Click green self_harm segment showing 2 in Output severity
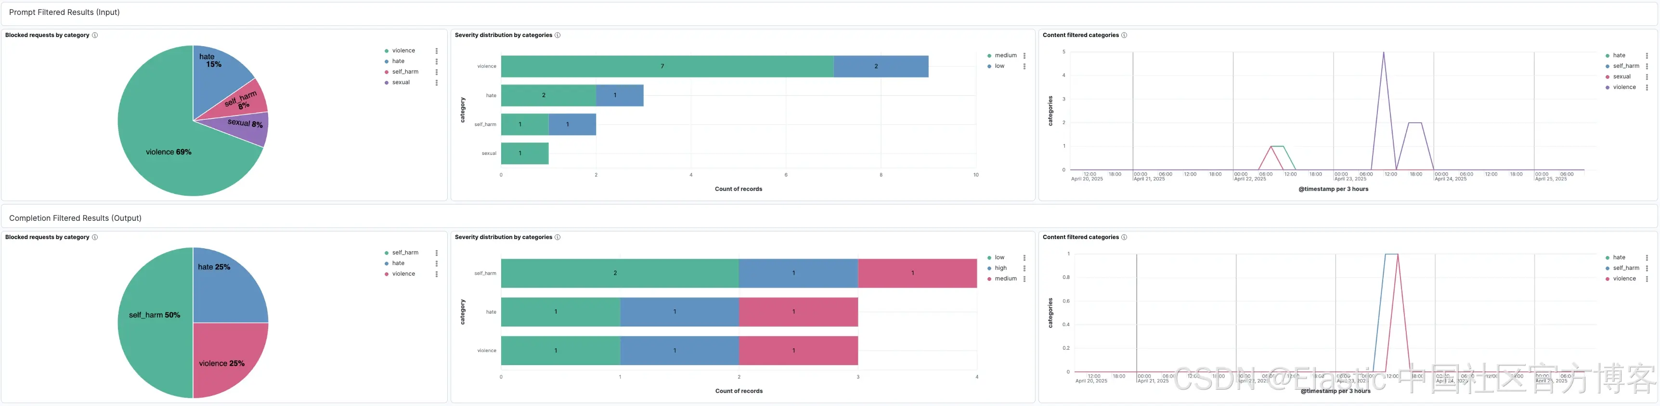Screen dimensions: 1660x406 coord(620,273)
